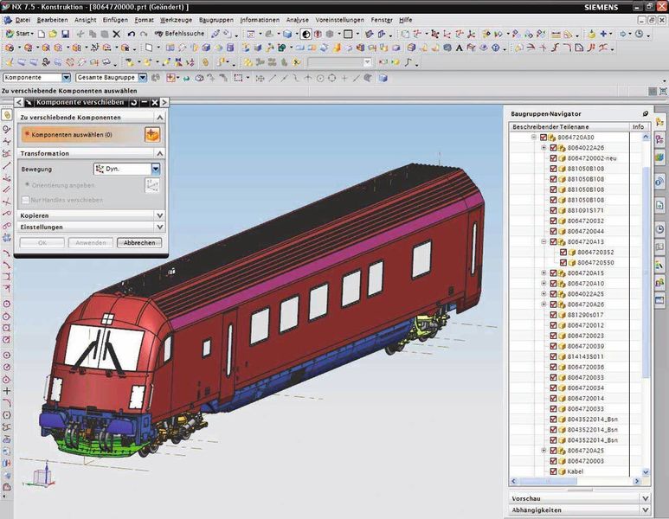Expand the Einstellungen section

159,227
